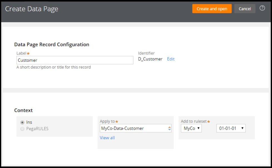
Task: Expand the 01-01-01 version dropdown
Action: point(231,128)
